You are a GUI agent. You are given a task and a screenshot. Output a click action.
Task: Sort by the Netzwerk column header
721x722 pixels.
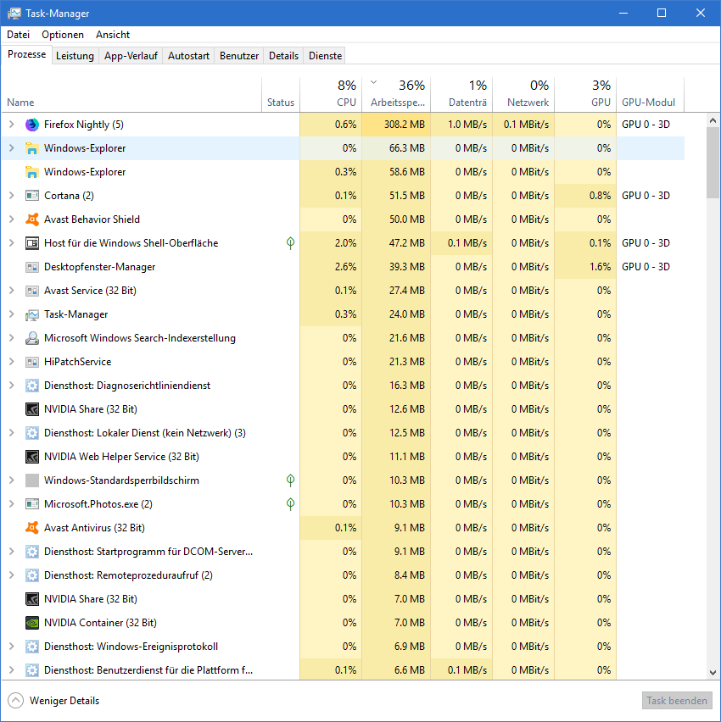point(523,94)
